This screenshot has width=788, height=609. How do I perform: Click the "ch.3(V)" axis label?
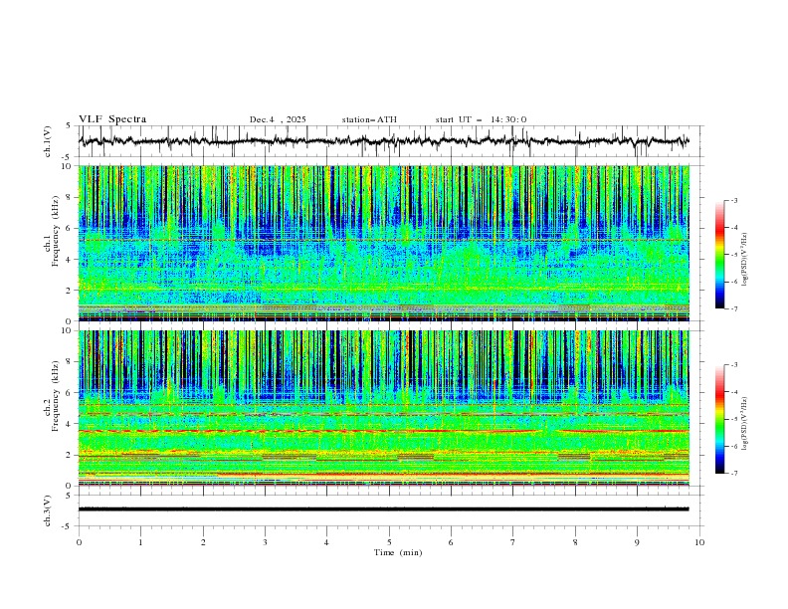pos(48,510)
